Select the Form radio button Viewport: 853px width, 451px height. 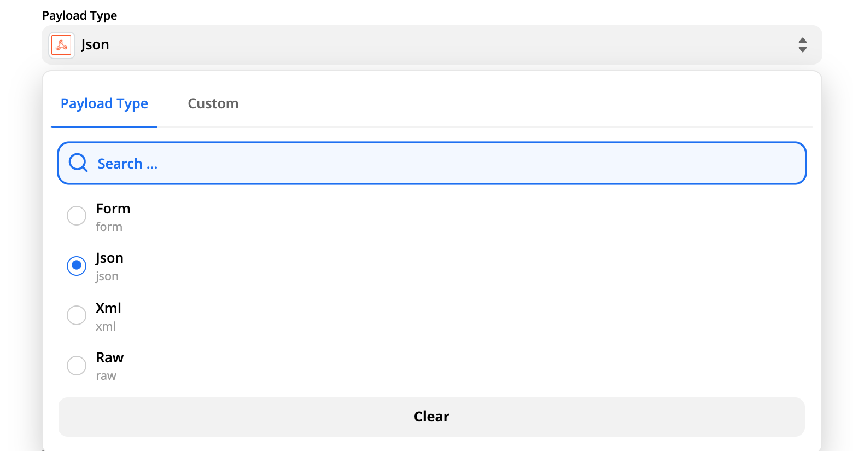click(x=77, y=216)
